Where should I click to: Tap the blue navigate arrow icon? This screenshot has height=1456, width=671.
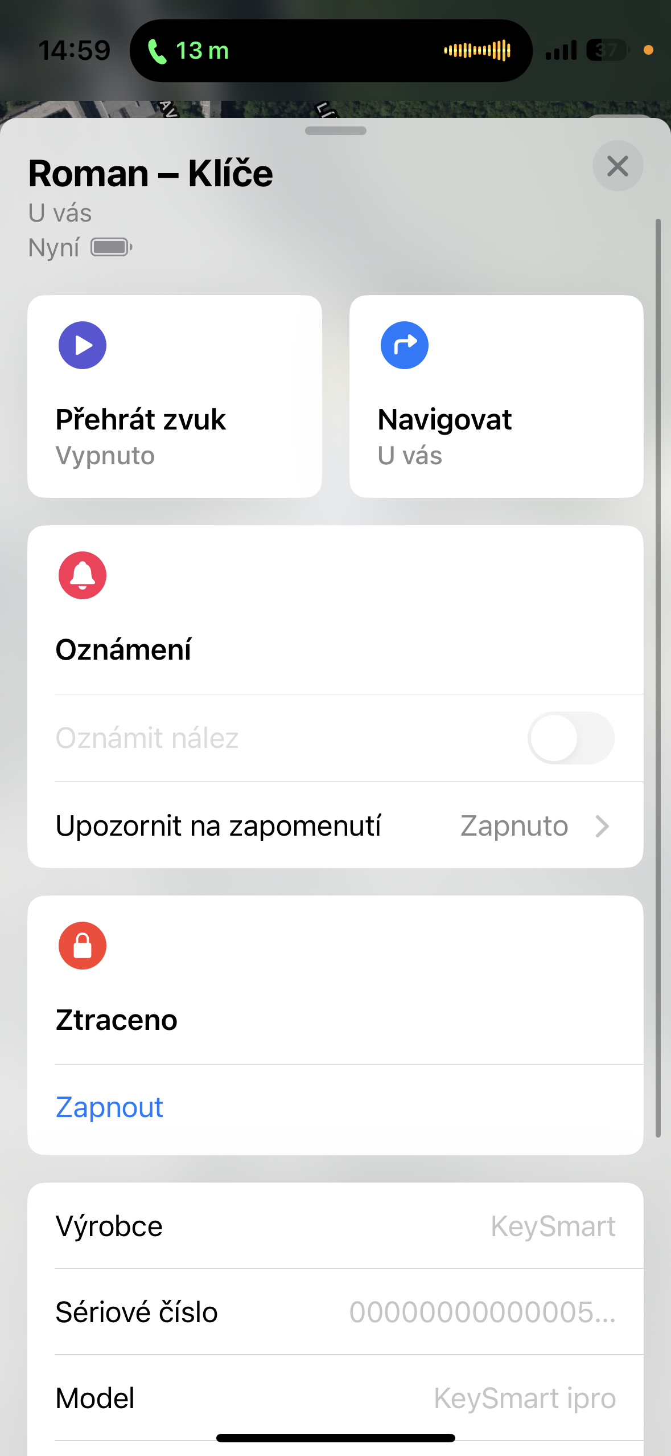point(405,345)
